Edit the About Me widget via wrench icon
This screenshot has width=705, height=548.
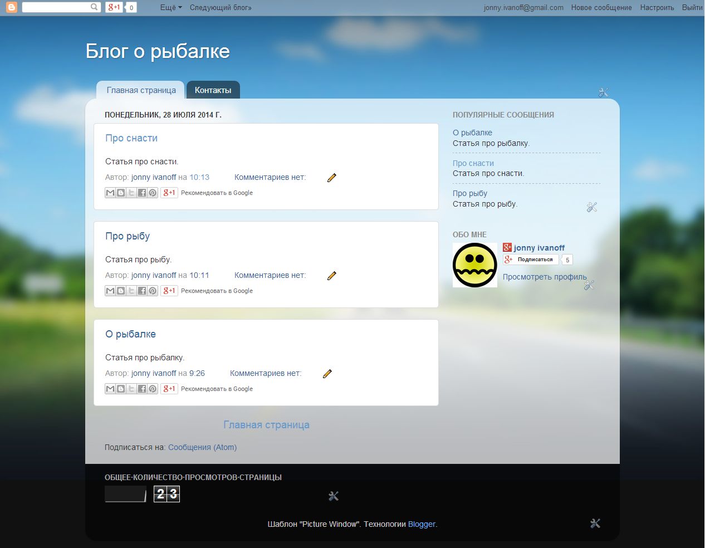point(589,285)
